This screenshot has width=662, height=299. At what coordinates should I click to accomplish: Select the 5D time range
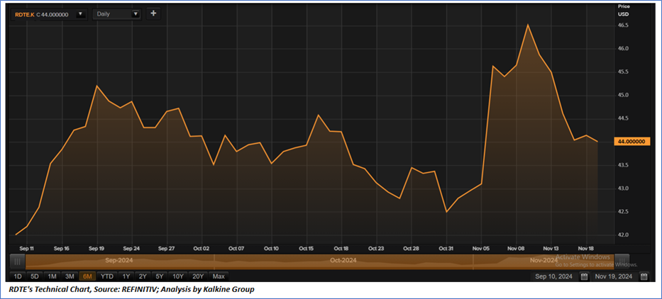(35, 276)
